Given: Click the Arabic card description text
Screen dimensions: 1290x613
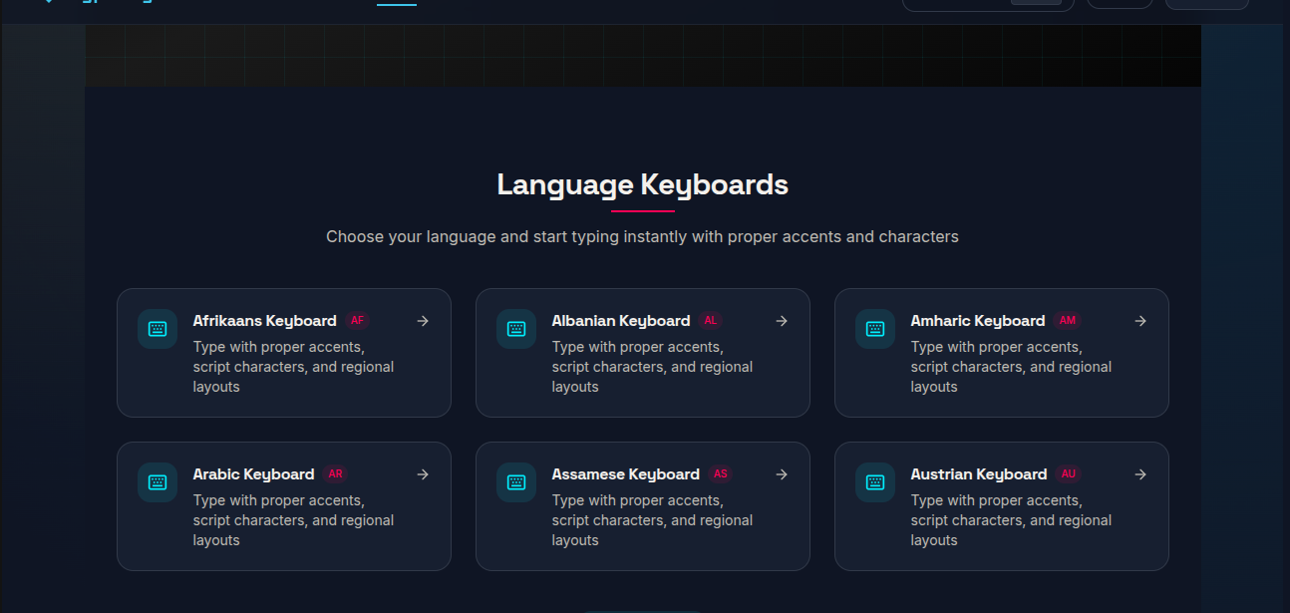Looking at the screenshot, I should pos(294,520).
